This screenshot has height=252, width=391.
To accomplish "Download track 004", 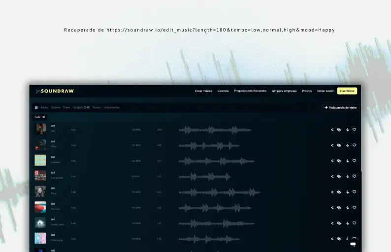I will pyautogui.click(x=347, y=177).
